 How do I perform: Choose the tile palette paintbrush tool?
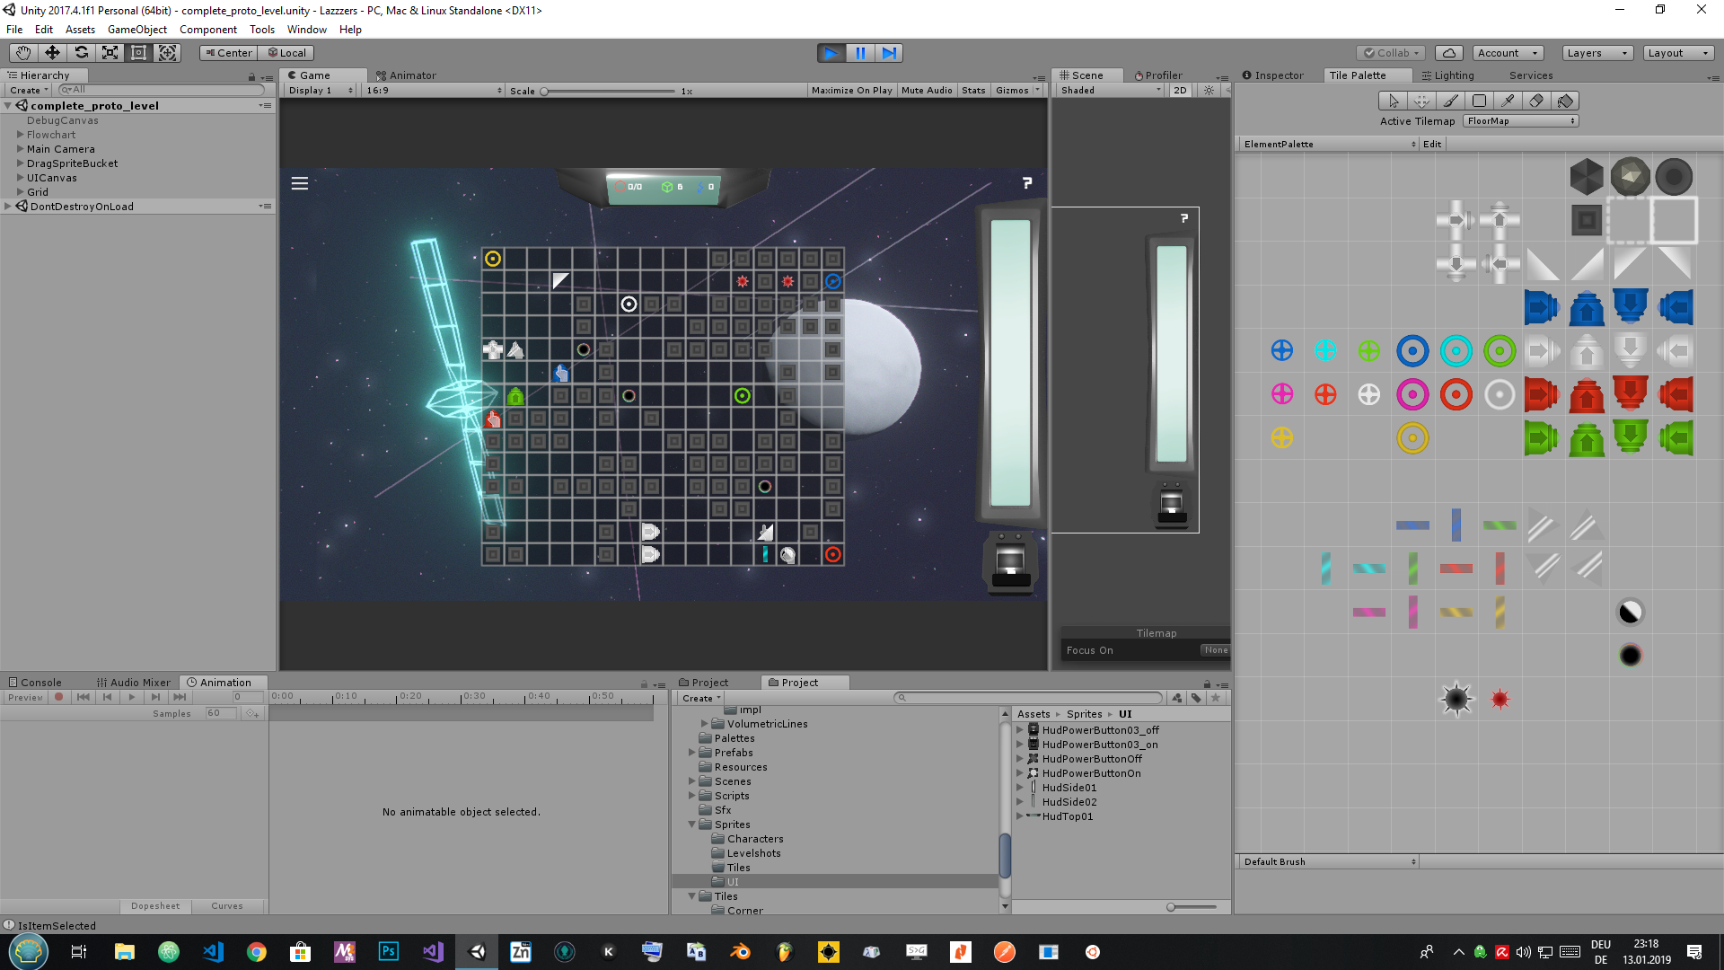click(x=1450, y=101)
